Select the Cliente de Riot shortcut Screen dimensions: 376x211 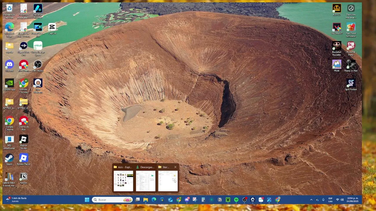pos(23,124)
